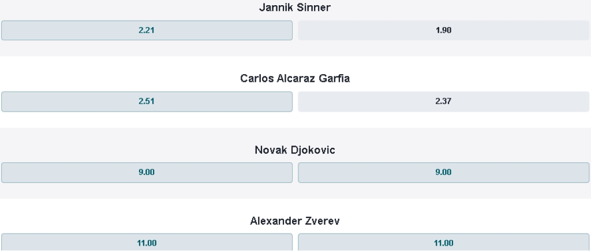Pick Alexander Zverev's left 11.00 odds button
Screen dimensions: 591x252
pyautogui.click(x=147, y=243)
